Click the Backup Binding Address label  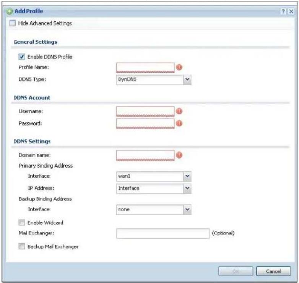[x=45, y=199]
